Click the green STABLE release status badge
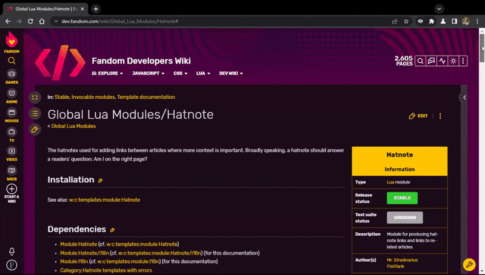 click(402, 198)
